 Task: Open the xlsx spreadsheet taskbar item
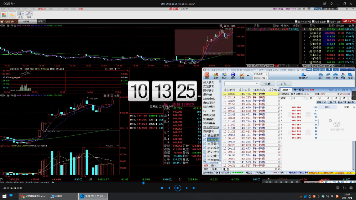(x=33, y=196)
